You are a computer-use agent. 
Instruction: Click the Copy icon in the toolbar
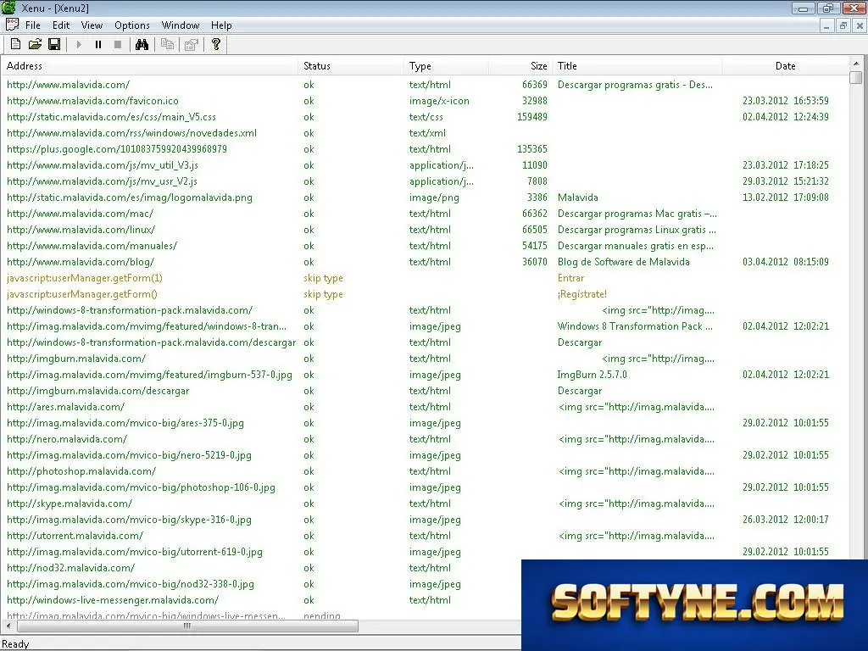tap(167, 44)
